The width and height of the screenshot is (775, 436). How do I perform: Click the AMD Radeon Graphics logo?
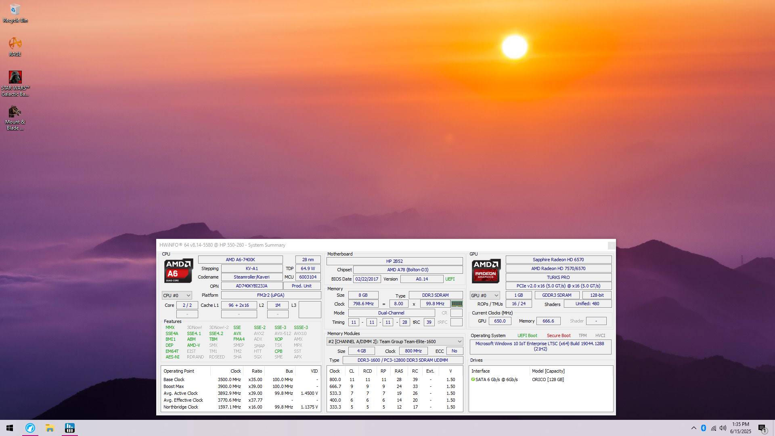[486, 270]
